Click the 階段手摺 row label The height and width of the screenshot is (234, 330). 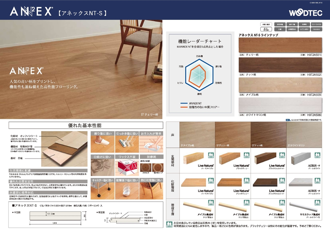coord(173,209)
